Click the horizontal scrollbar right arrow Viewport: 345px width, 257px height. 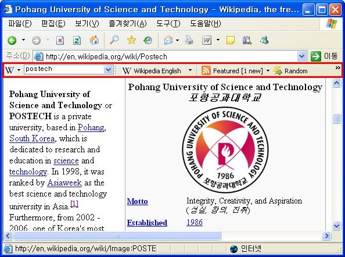pos(326,236)
